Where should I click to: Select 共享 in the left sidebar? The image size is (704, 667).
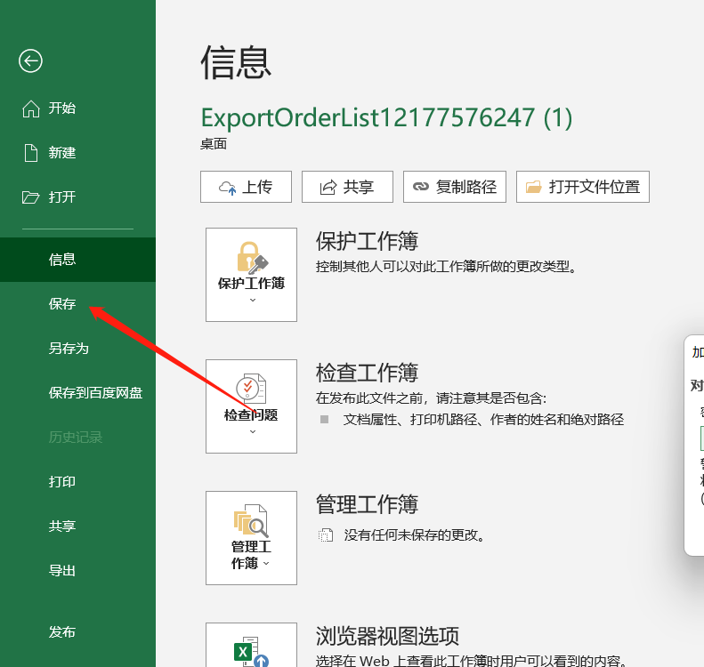click(x=62, y=526)
